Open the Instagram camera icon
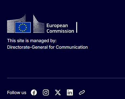The image size is (125, 99). tap(46, 92)
